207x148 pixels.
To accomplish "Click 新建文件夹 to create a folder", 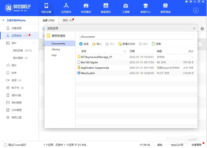I will point(126,44).
